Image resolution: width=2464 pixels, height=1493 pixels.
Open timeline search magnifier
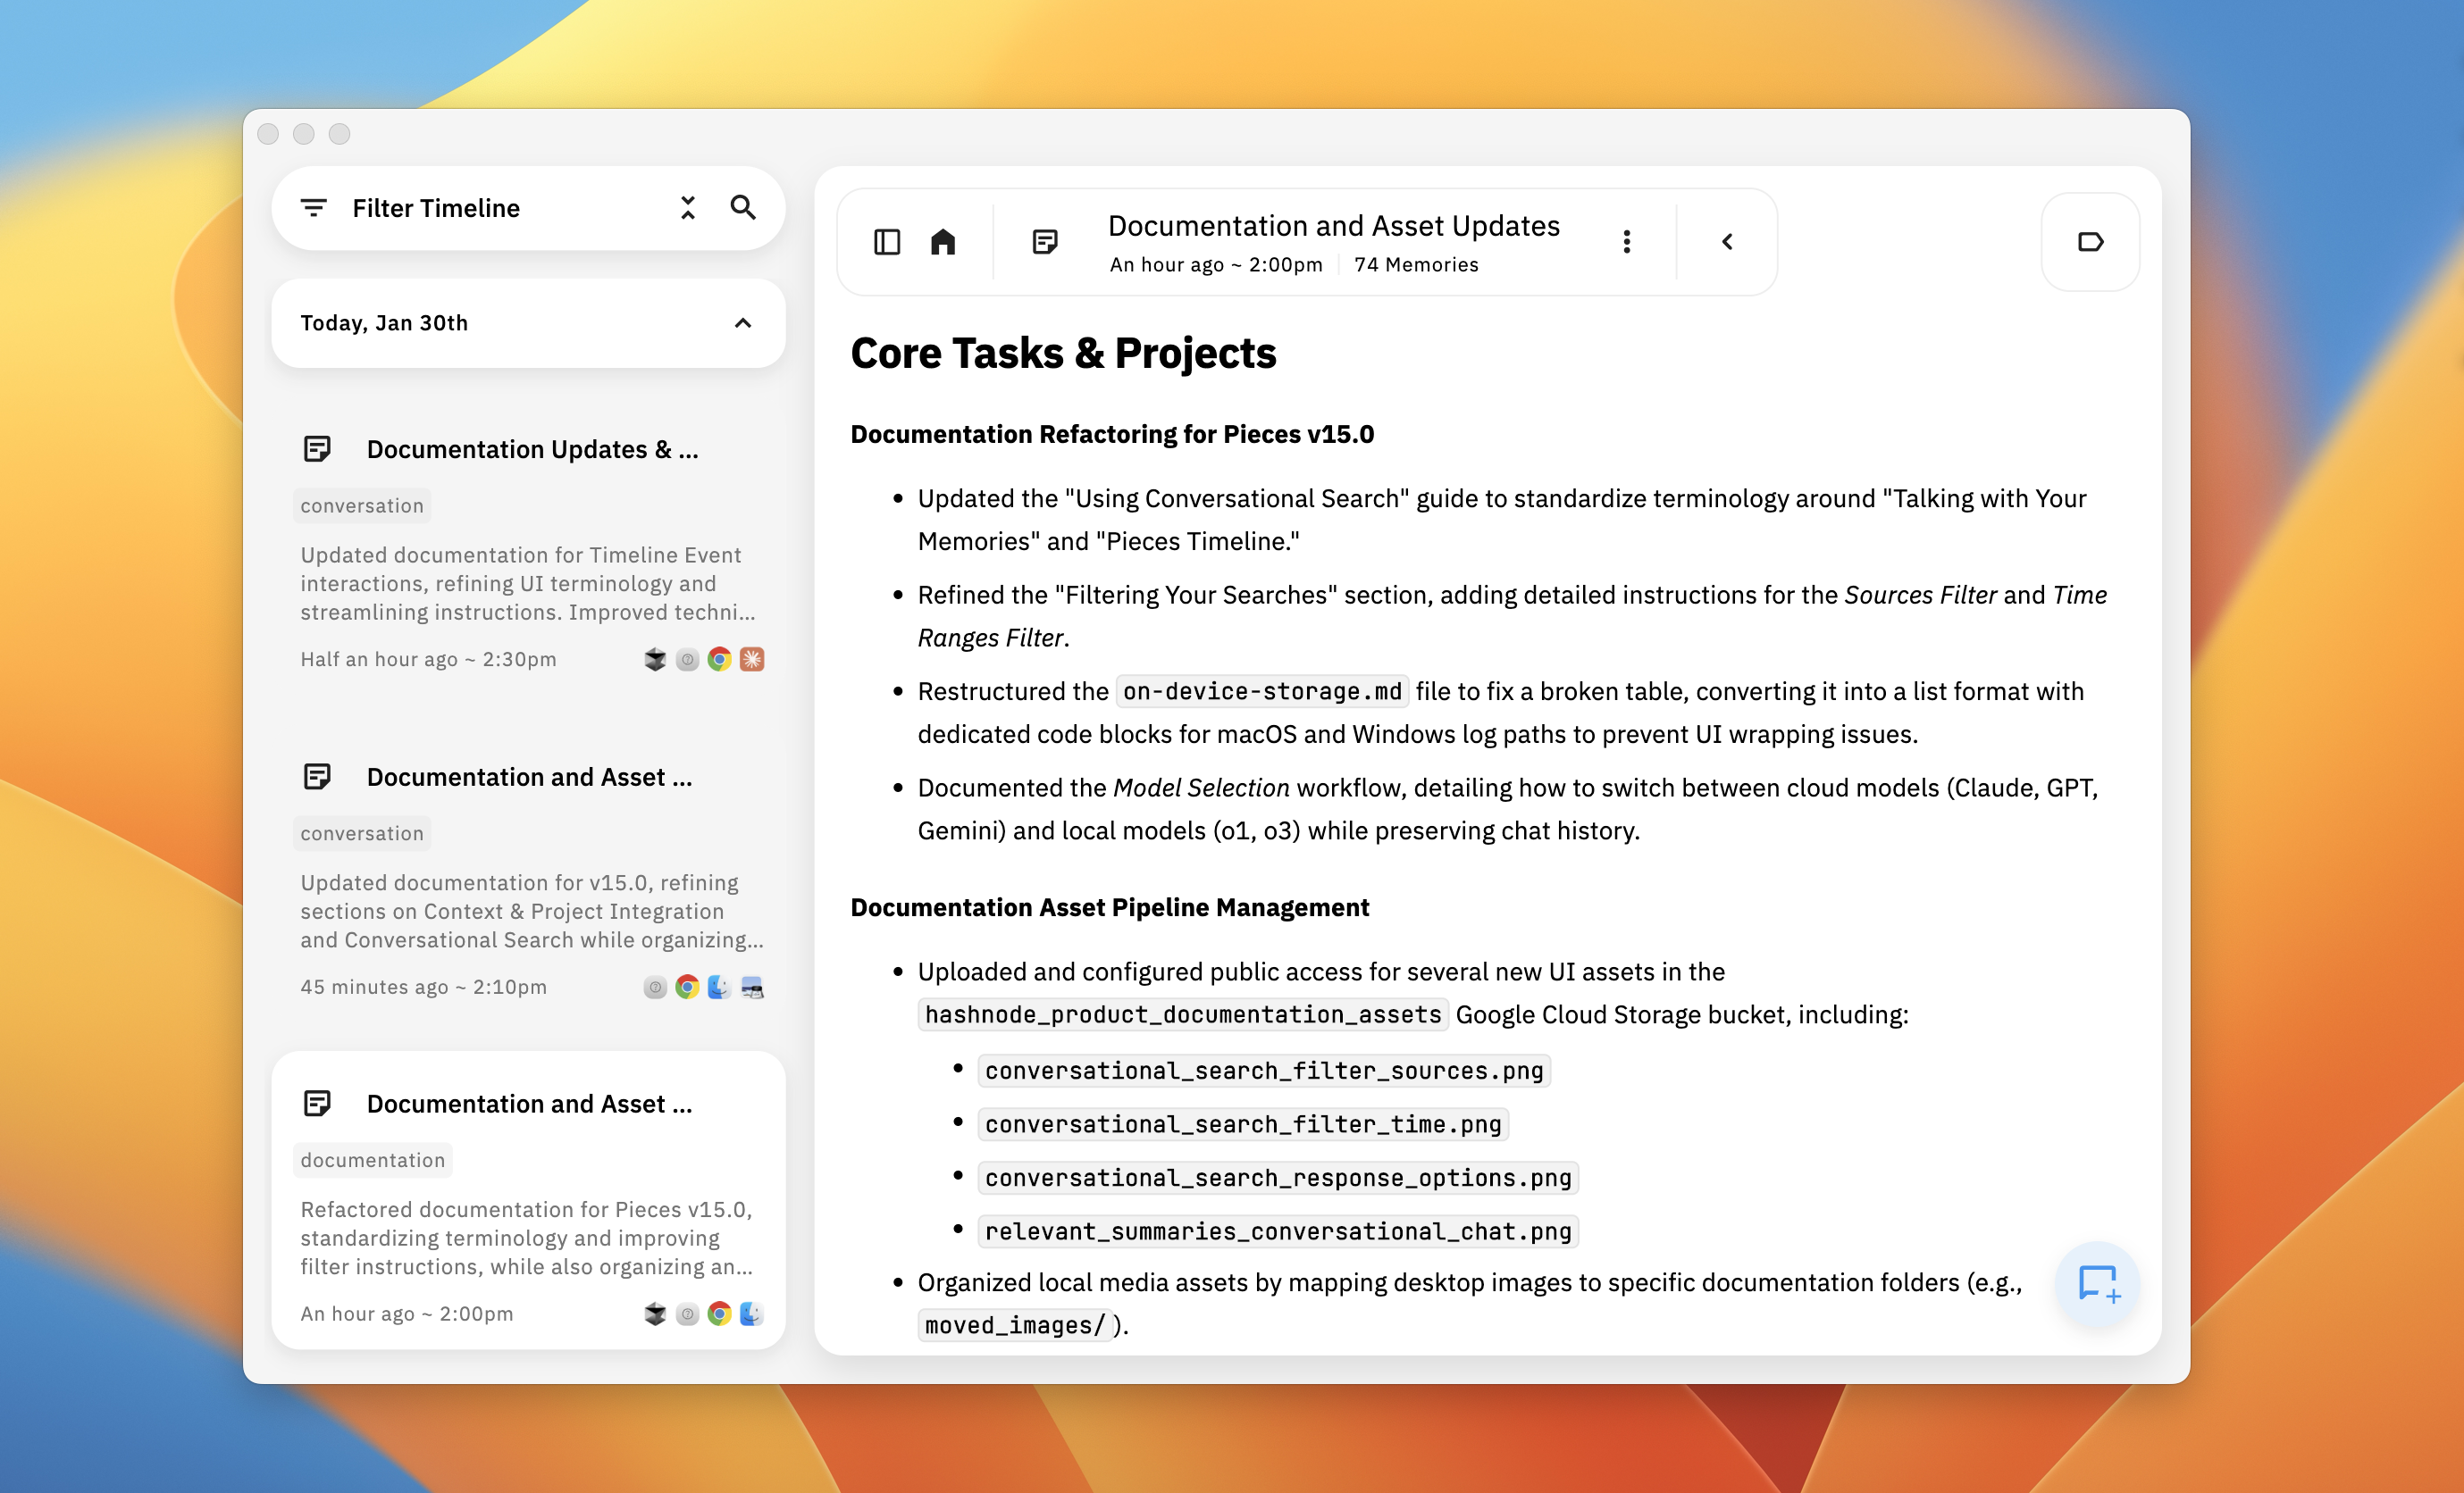(x=743, y=208)
